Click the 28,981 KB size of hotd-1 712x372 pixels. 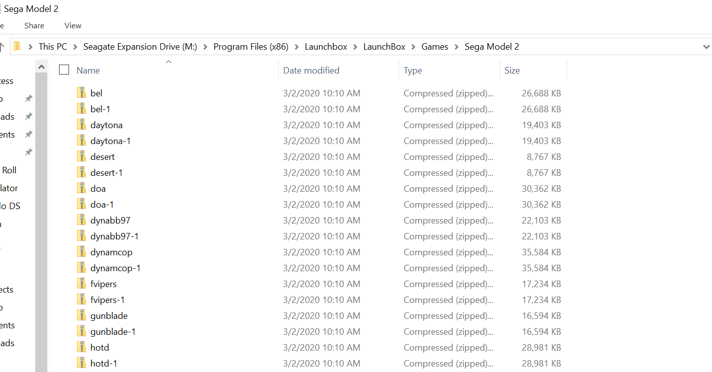pyautogui.click(x=541, y=364)
